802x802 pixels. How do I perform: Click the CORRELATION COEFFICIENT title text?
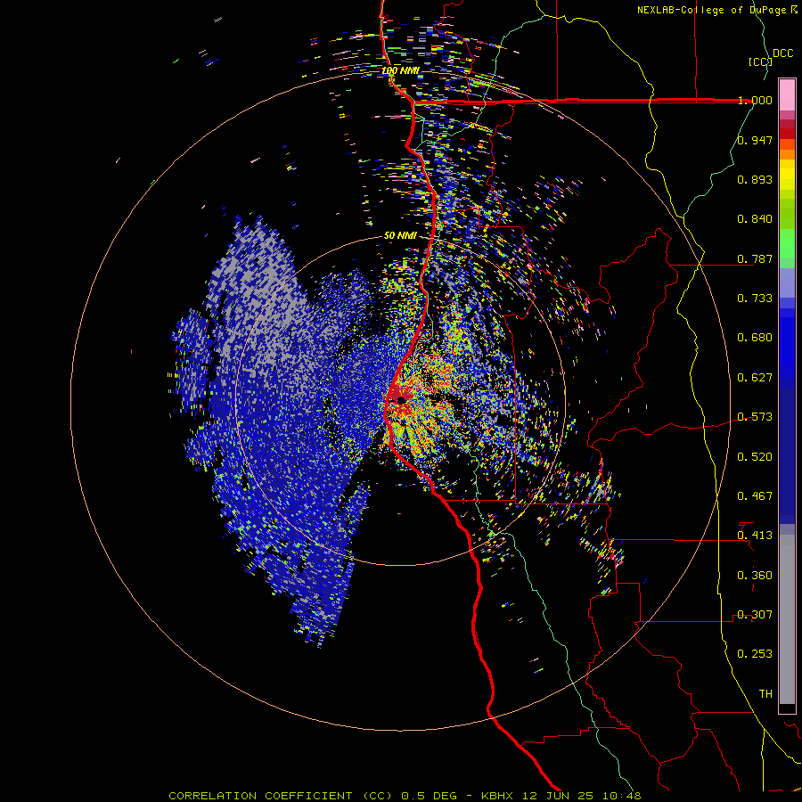point(260,796)
